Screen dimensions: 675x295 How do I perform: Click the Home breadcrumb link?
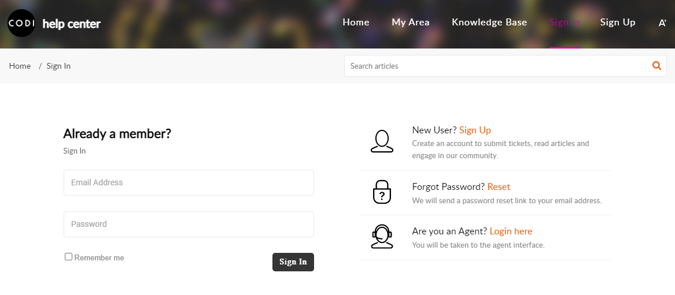pyautogui.click(x=20, y=66)
